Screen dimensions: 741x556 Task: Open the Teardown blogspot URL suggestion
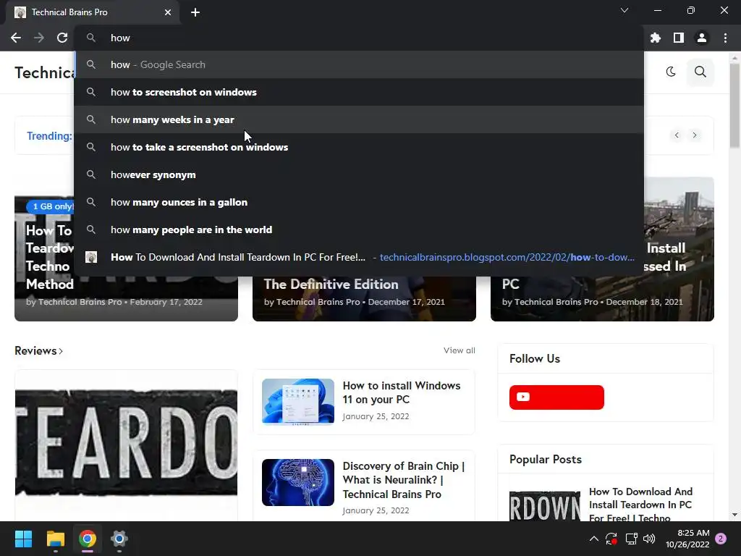pos(359,257)
